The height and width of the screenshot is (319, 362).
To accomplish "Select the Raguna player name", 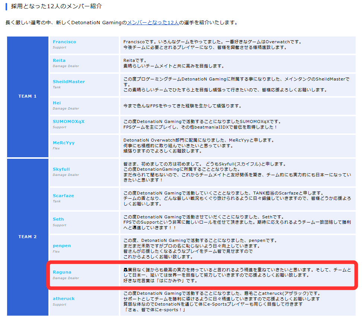I will 62,272.
